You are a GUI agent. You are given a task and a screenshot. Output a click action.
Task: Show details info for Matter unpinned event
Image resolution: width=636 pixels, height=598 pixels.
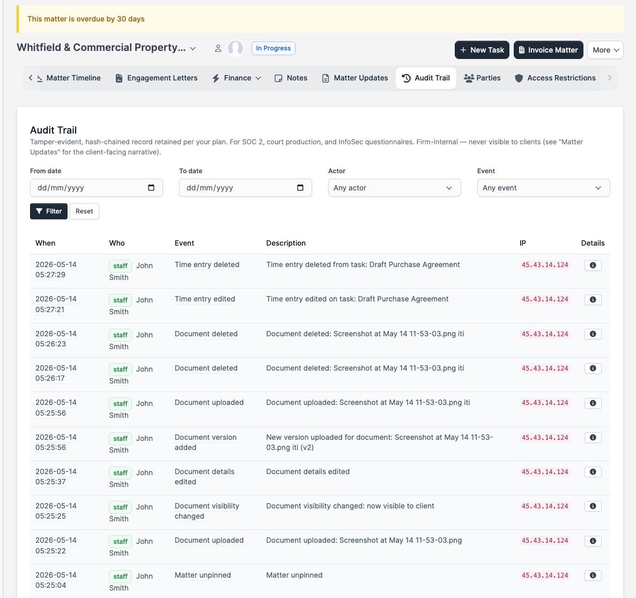coord(593,575)
